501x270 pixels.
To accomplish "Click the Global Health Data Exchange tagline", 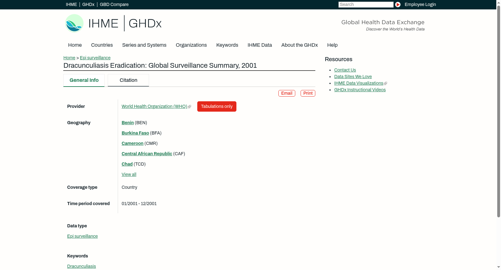I will (x=383, y=22).
